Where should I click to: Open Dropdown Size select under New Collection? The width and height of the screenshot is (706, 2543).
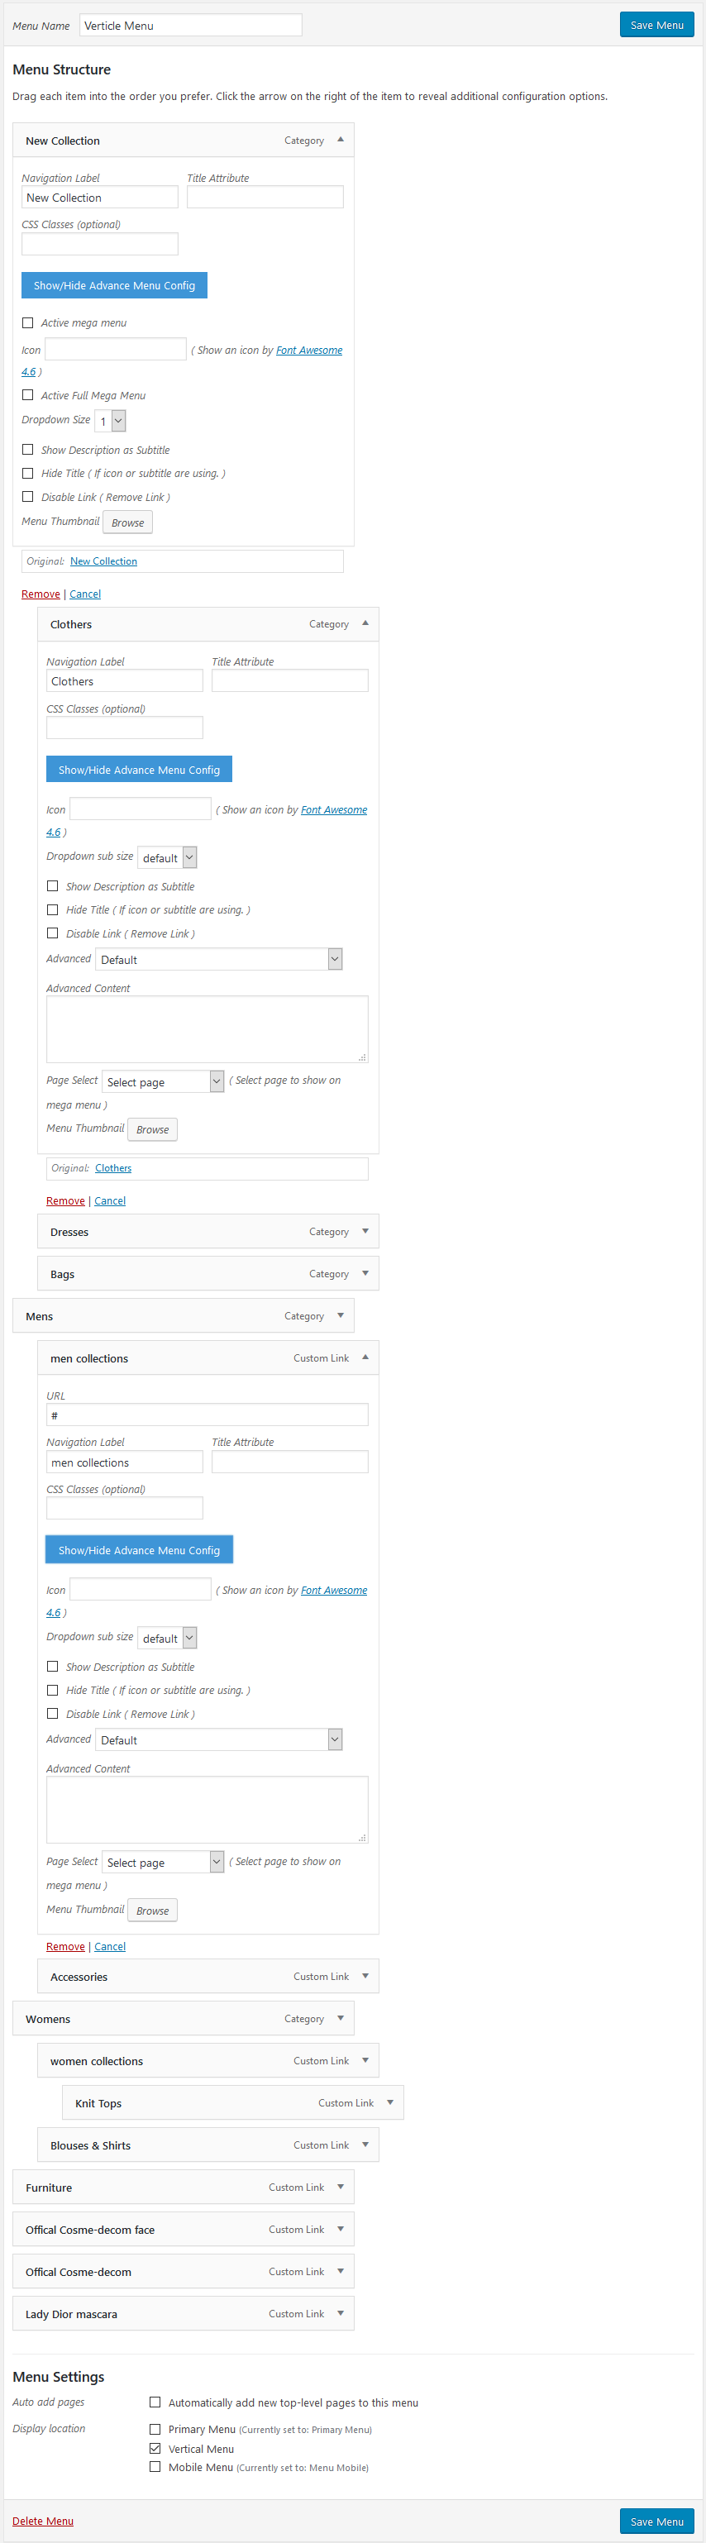[111, 422]
